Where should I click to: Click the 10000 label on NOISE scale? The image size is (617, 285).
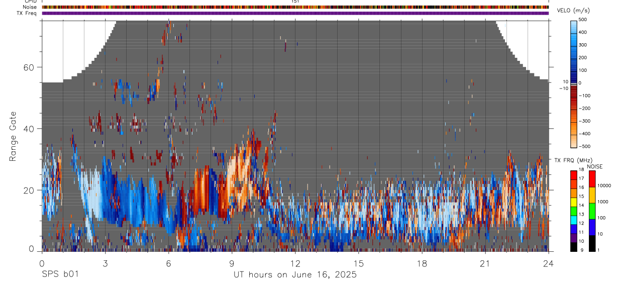tap(603, 186)
